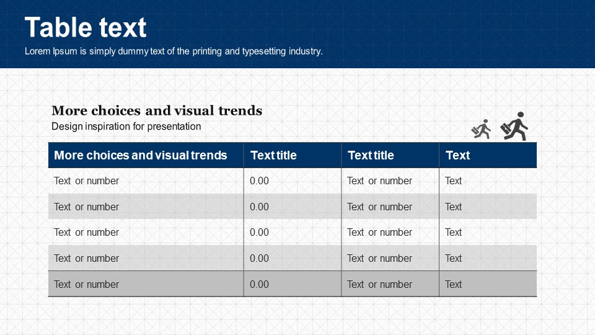595x335 pixels.
Task: Select the serif "More choices and visual trends" heading
Action: click(x=157, y=111)
